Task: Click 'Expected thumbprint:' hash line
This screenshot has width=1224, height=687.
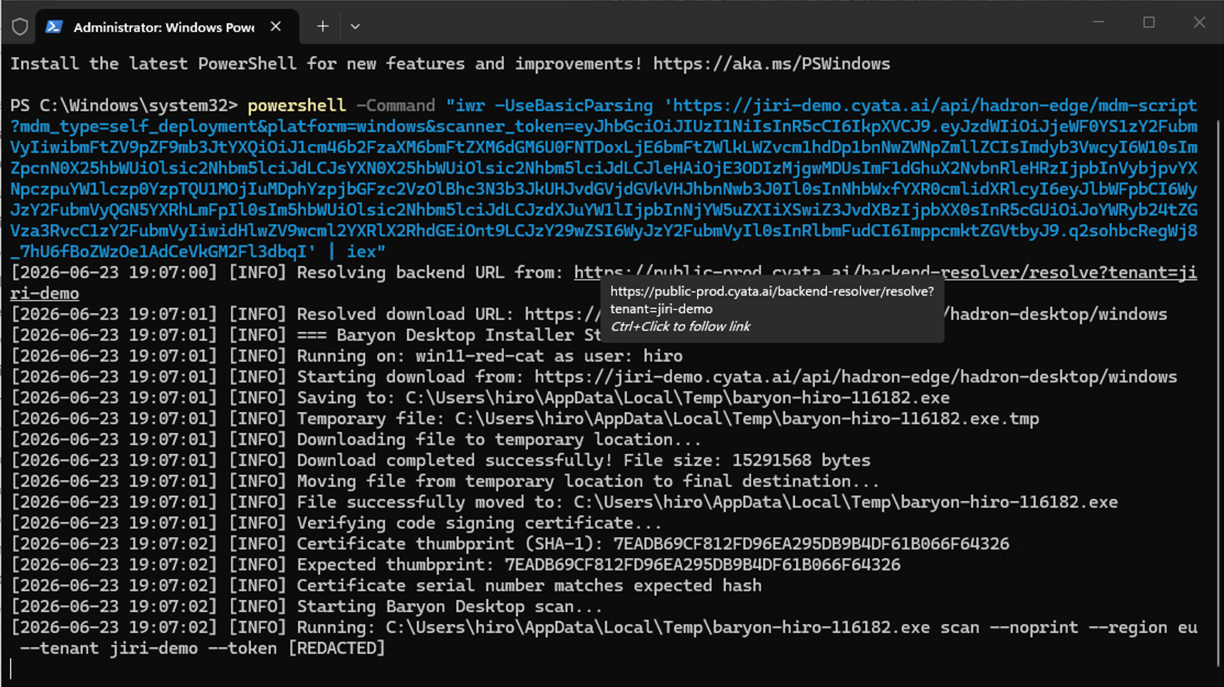Action: 599,565
